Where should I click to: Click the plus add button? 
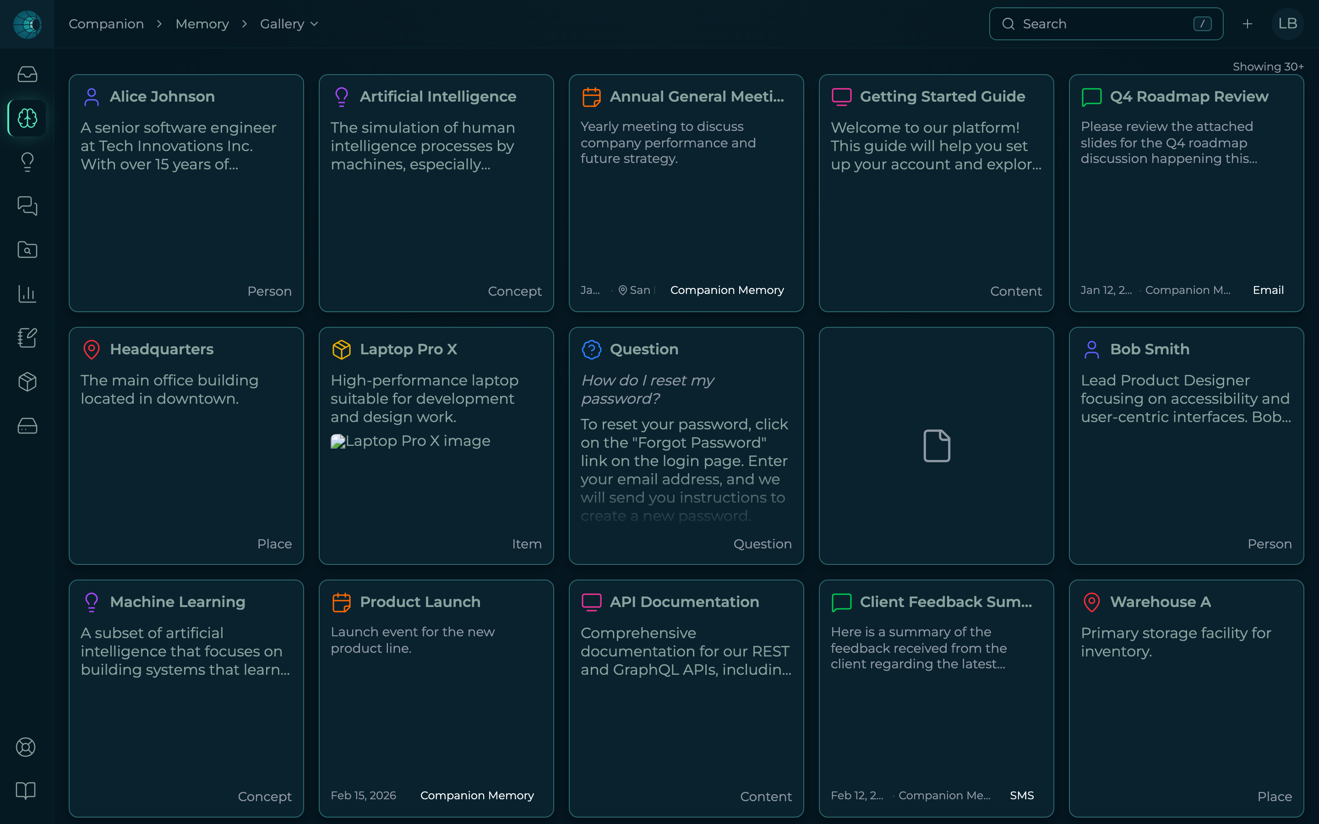(1247, 24)
